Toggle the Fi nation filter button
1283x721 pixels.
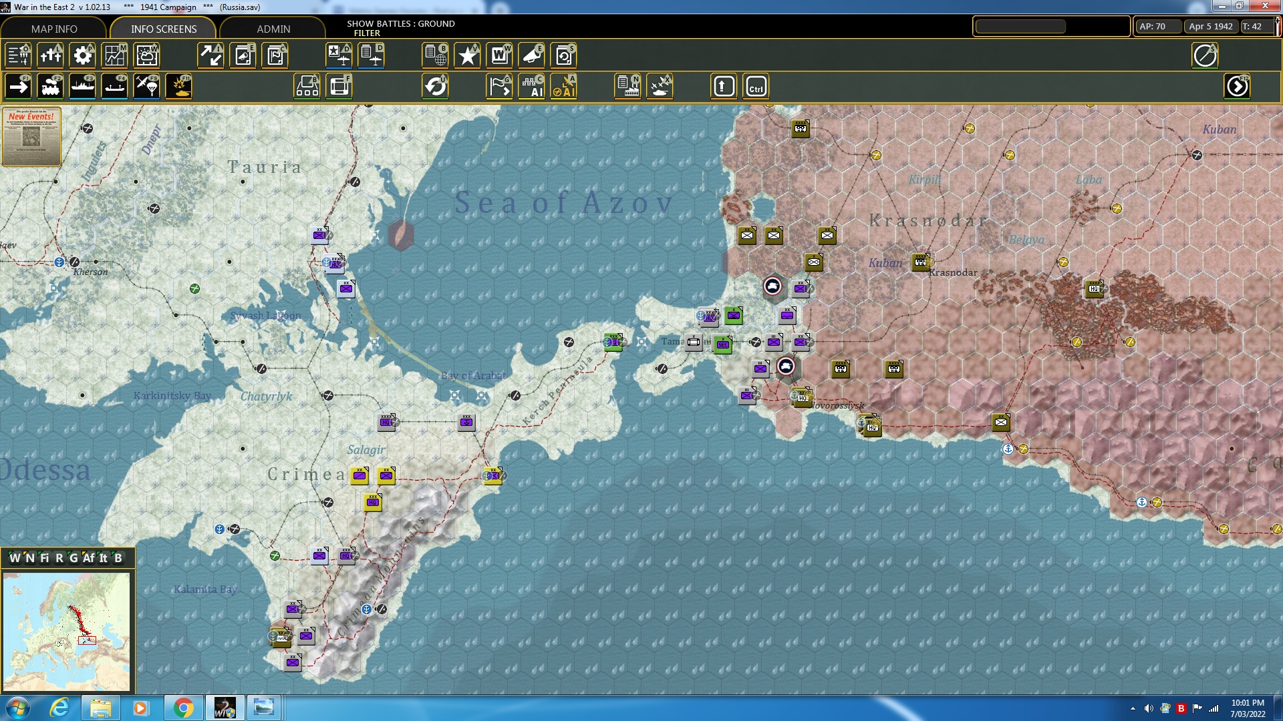44,558
